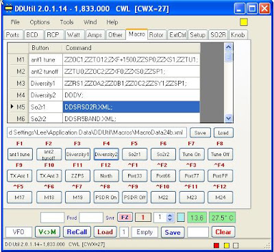Click the TX Ant 1 macro button

point(20,176)
